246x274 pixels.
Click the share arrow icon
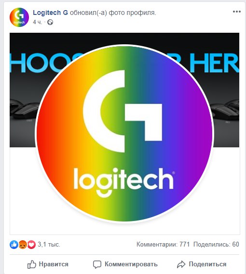click(x=181, y=264)
